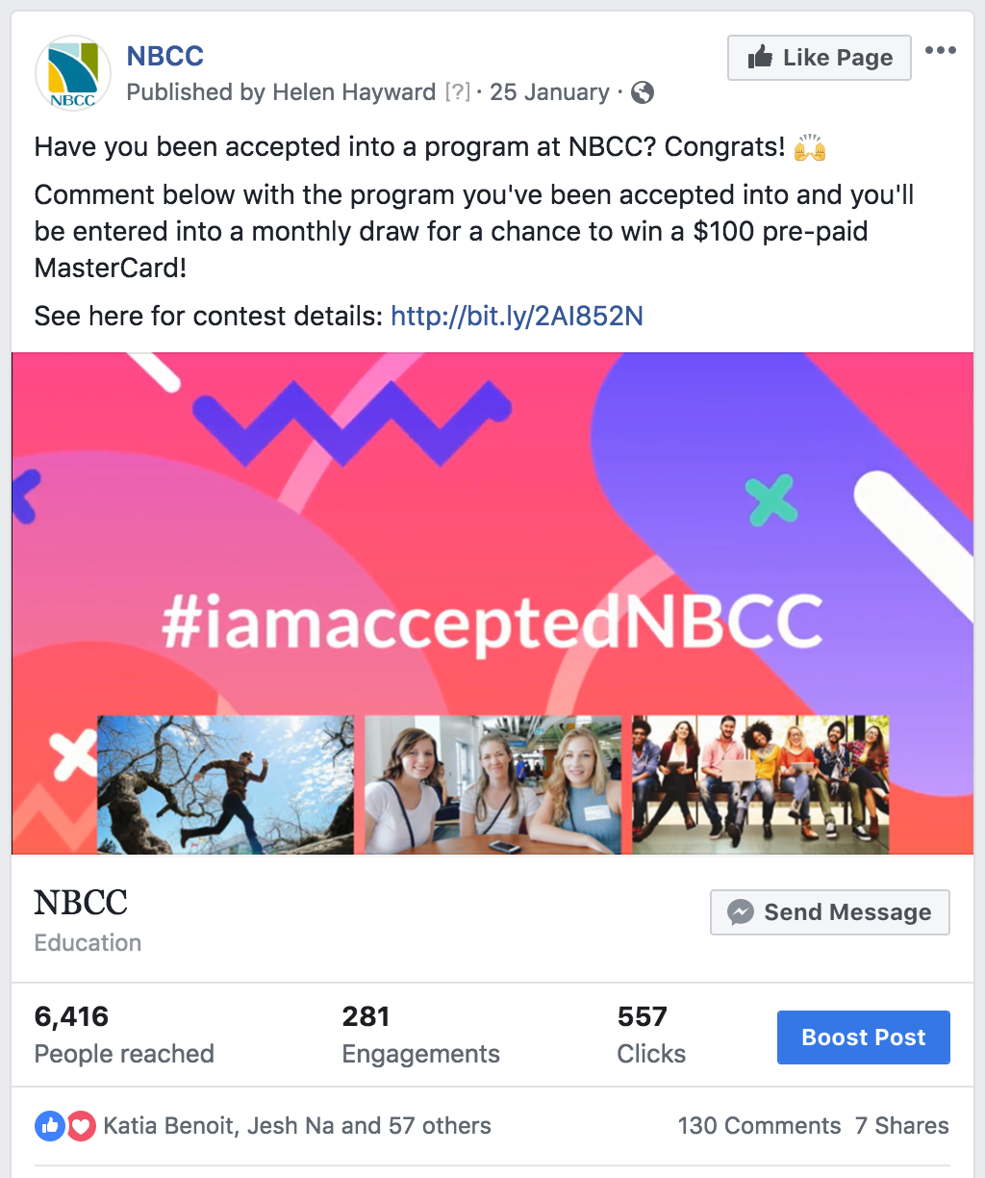Open the three-dot post options menu
Image resolution: width=985 pixels, height=1178 pixels.
point(940,51)
